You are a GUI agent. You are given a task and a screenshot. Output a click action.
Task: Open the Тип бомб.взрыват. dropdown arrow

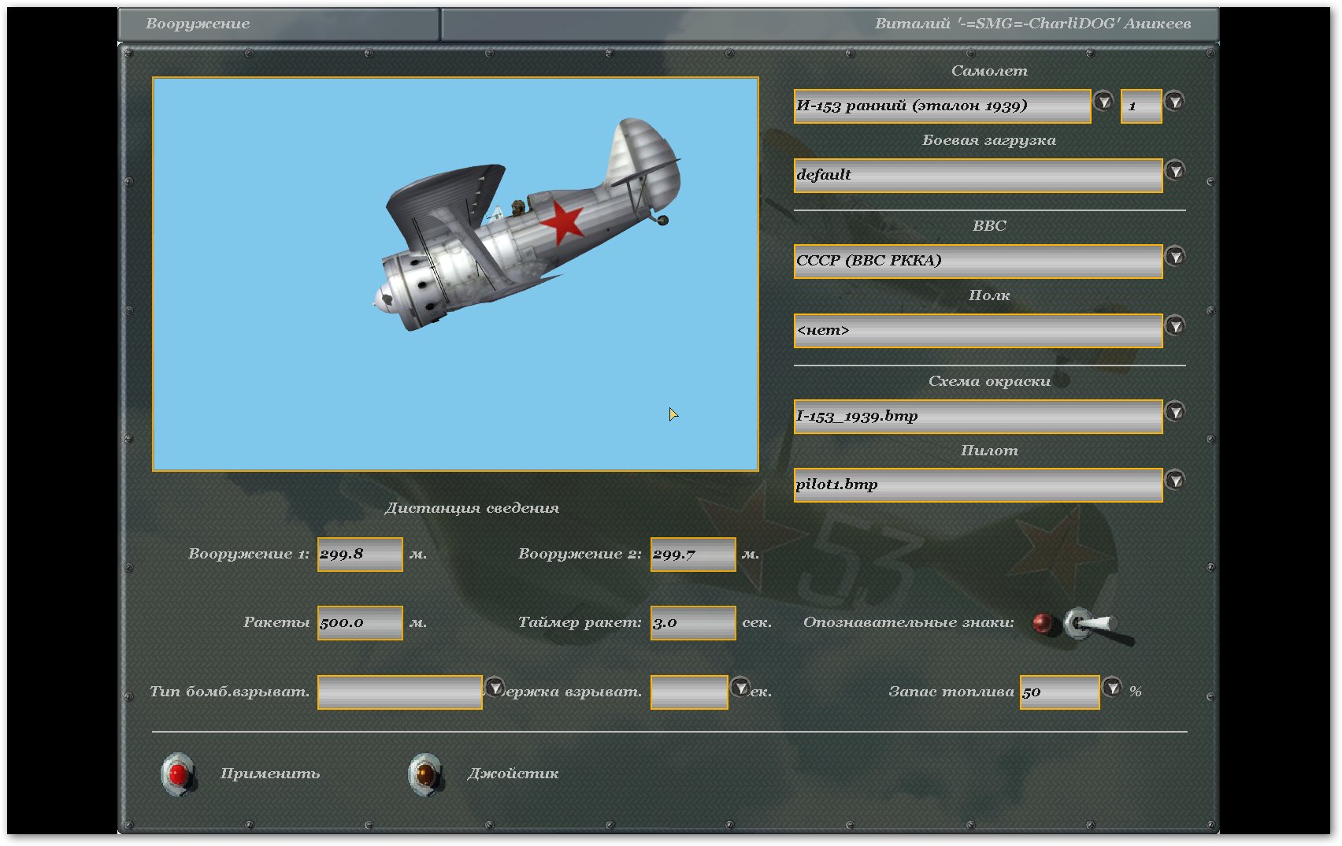[495, 687]
